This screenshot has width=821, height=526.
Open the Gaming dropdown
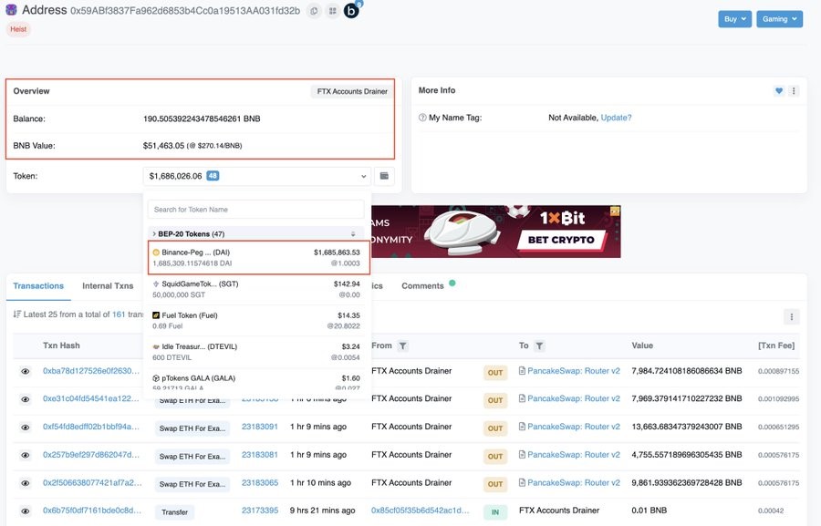779,19
